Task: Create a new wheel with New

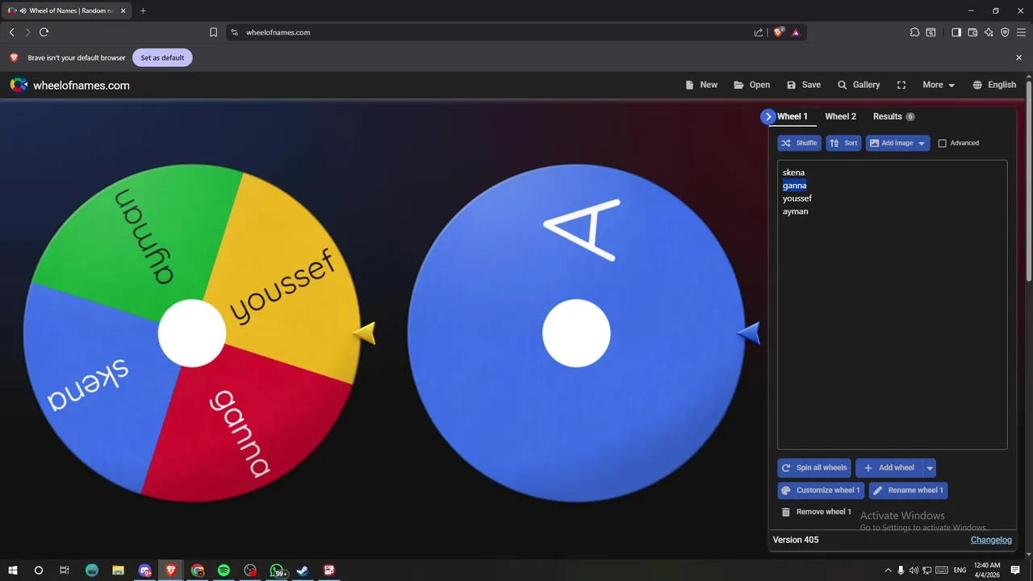Action: coord(701,85)
